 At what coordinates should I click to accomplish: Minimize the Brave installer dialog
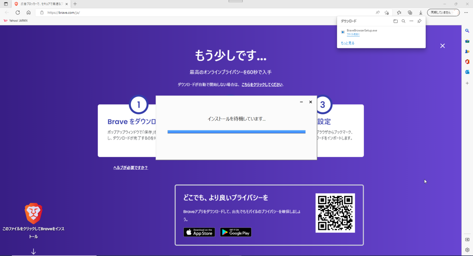point(301,102)
